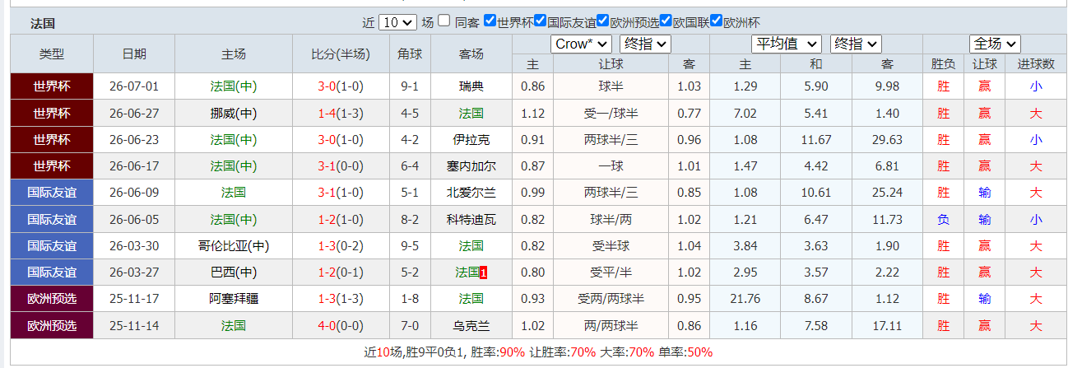Click away team 北爱尔兰

tap(471, 193)
